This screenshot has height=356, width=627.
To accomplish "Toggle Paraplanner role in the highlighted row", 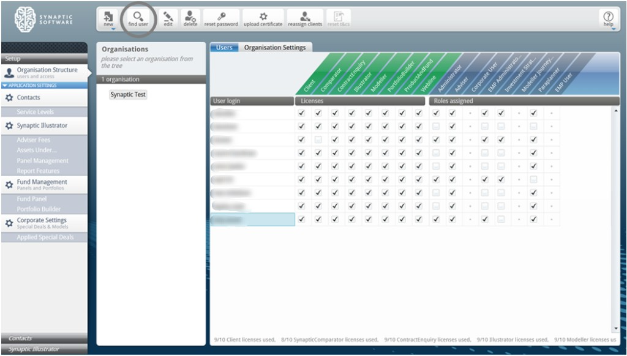I will pyautogui.click(x=533, y=219).
